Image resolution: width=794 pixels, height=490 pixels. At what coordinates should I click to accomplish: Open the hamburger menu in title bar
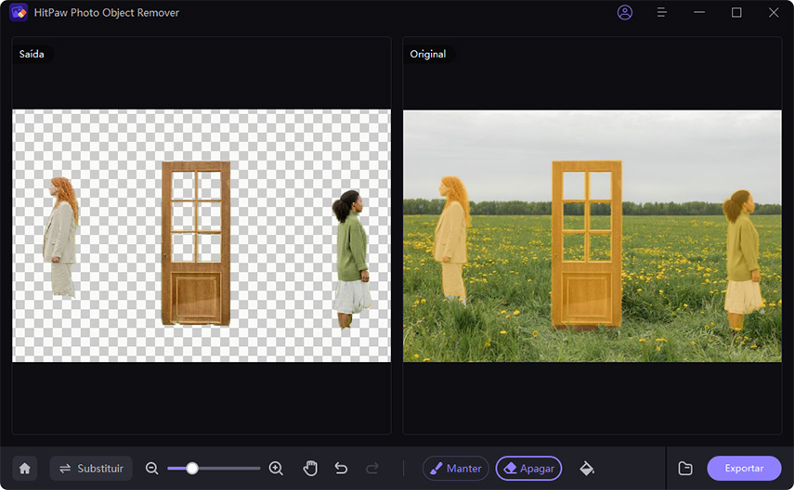point(661,12)
